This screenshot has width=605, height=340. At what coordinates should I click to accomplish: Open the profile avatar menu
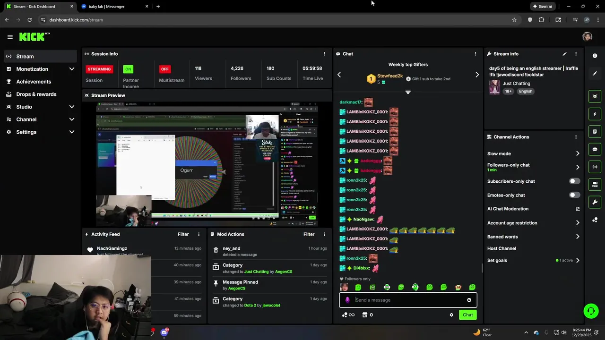coord(587,37)
